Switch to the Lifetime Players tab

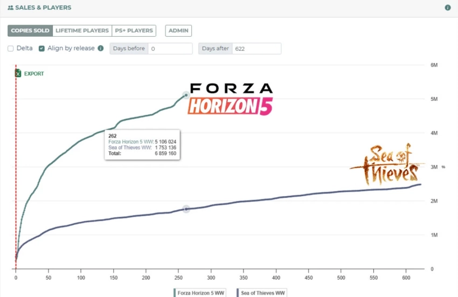pyautogui.click(x=82, y=31)
